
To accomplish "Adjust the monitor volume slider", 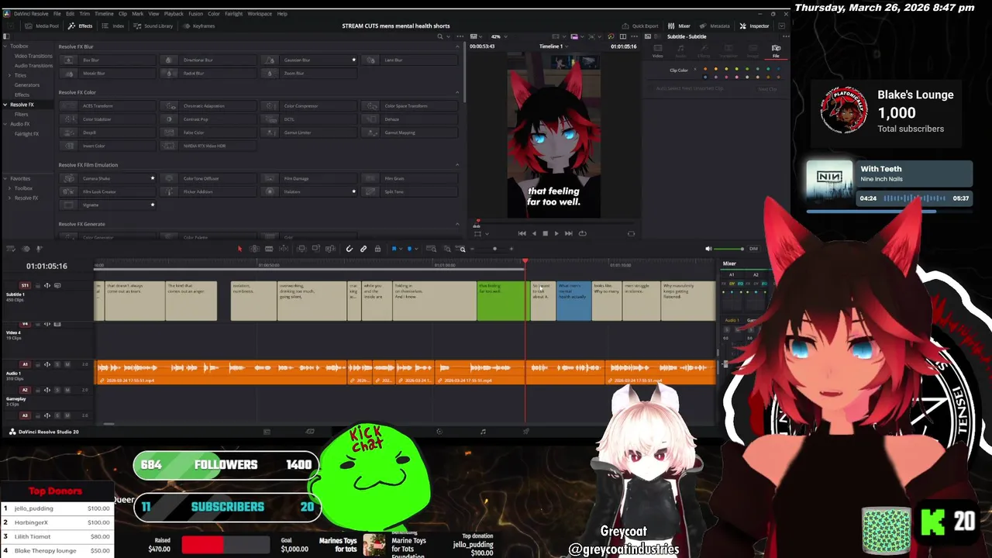I will 728,249.
